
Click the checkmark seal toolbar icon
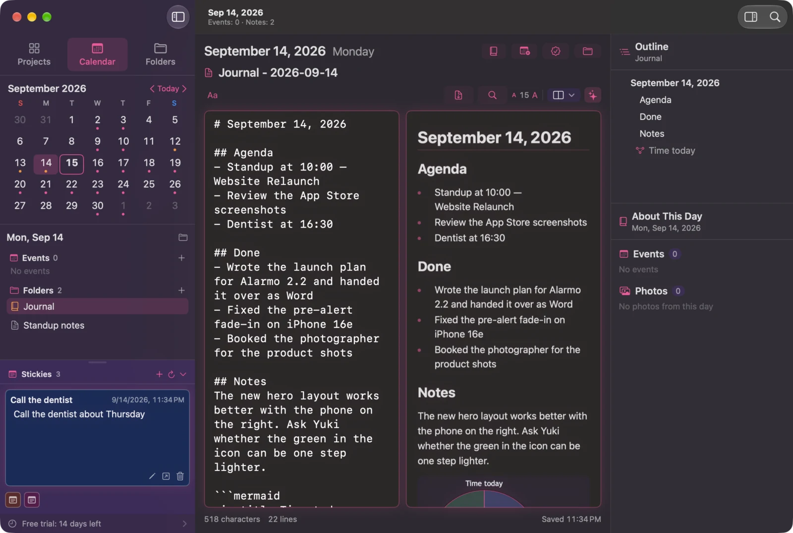tap(556, 51)
